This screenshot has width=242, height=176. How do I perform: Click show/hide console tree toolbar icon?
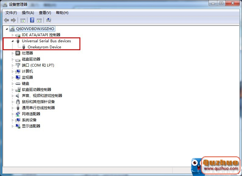tap(23, 20)
